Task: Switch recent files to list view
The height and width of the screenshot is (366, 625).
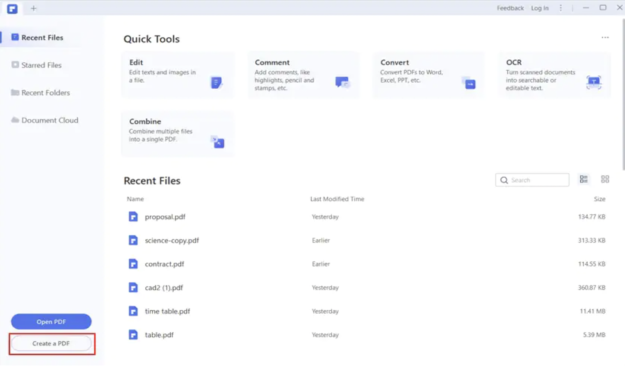Action: (x=584, y=179)
